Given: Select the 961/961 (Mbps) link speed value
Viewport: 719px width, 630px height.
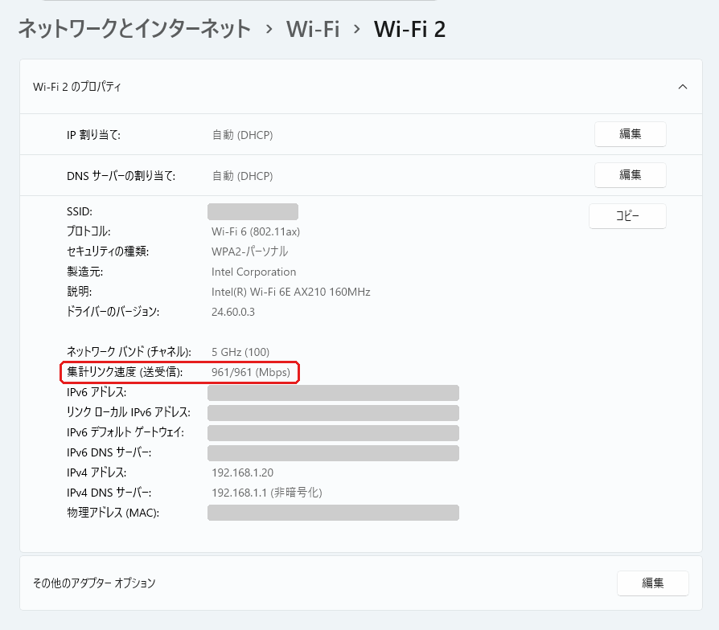Looking at the screenshot, I should pyautogui.click(x=251, y=372).
